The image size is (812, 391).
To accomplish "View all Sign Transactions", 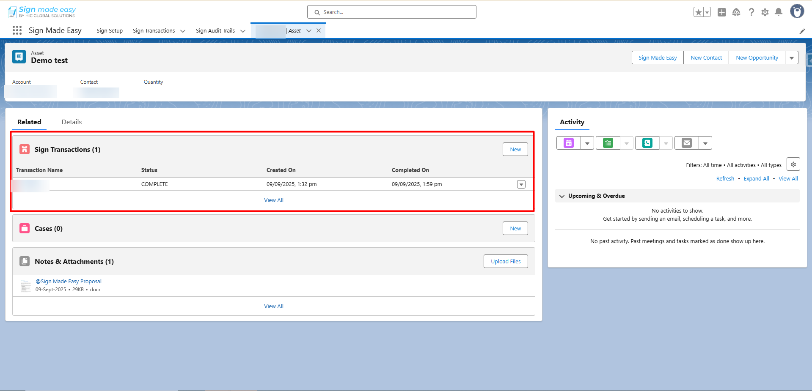I will [274, 200].
